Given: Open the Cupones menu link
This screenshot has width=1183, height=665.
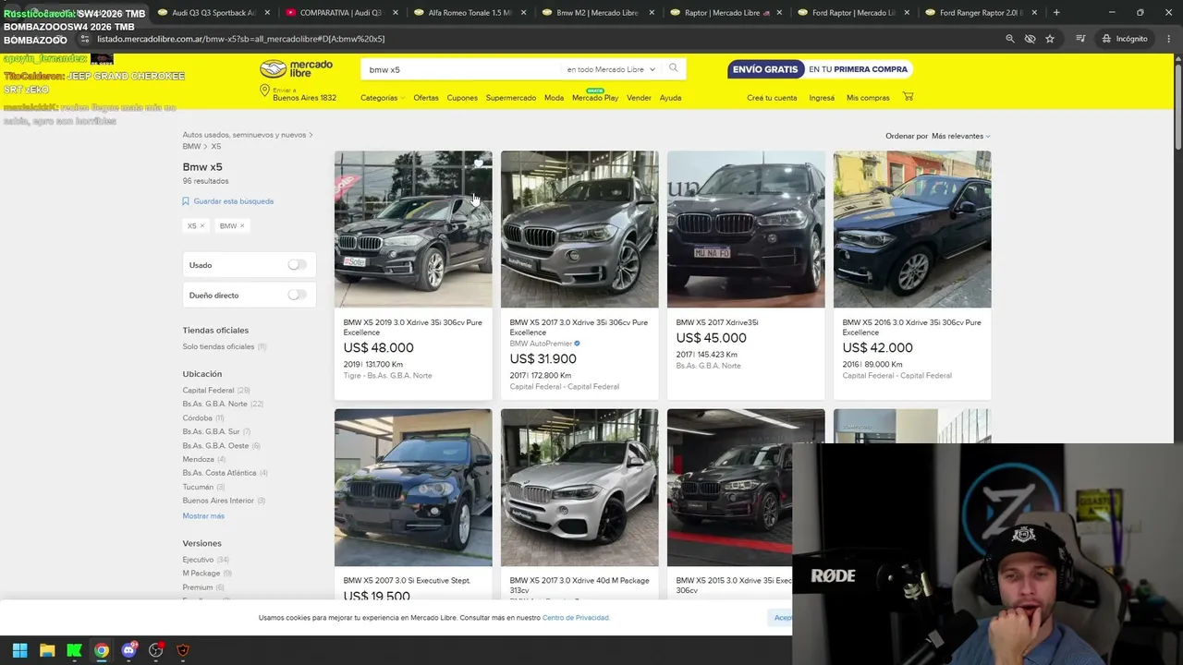Looking at the screenshot, I should [462, 98].
